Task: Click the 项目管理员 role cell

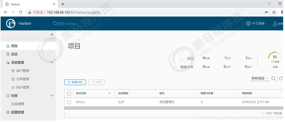Action: point(167,102)
